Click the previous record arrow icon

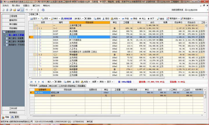[x=35, y=82]
